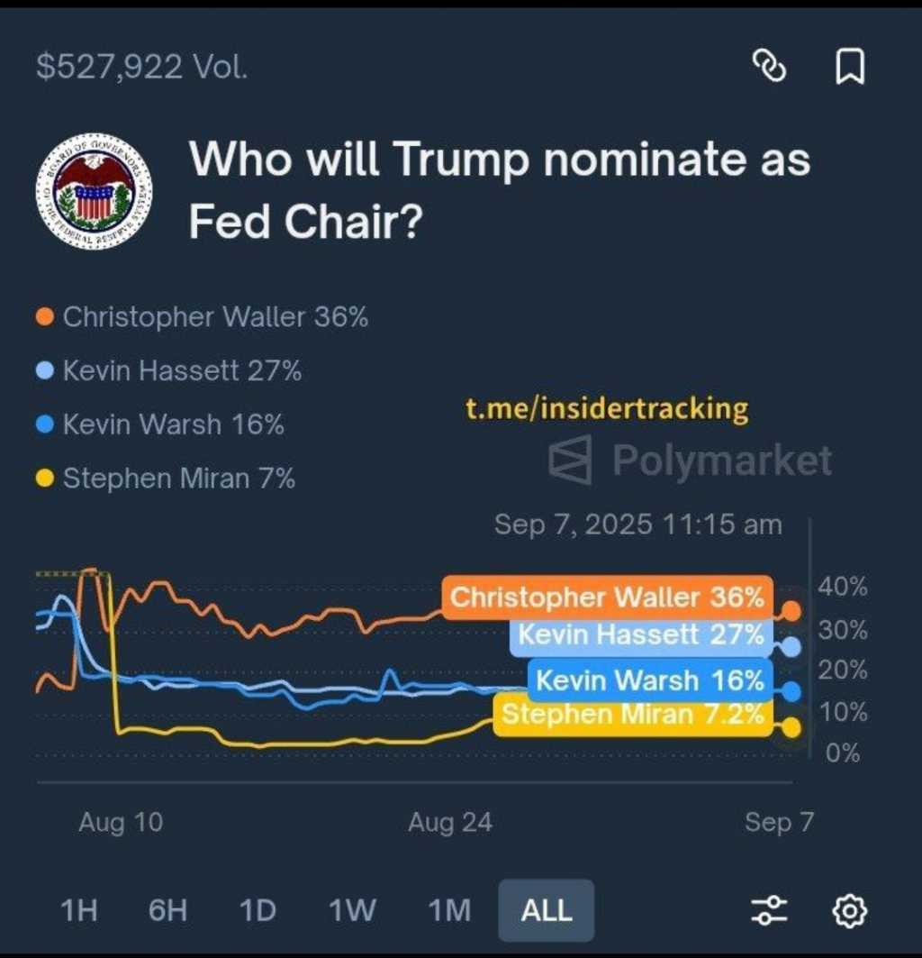Switch to the 6H time range
The image size is (922, 958).
pos(167,910)
